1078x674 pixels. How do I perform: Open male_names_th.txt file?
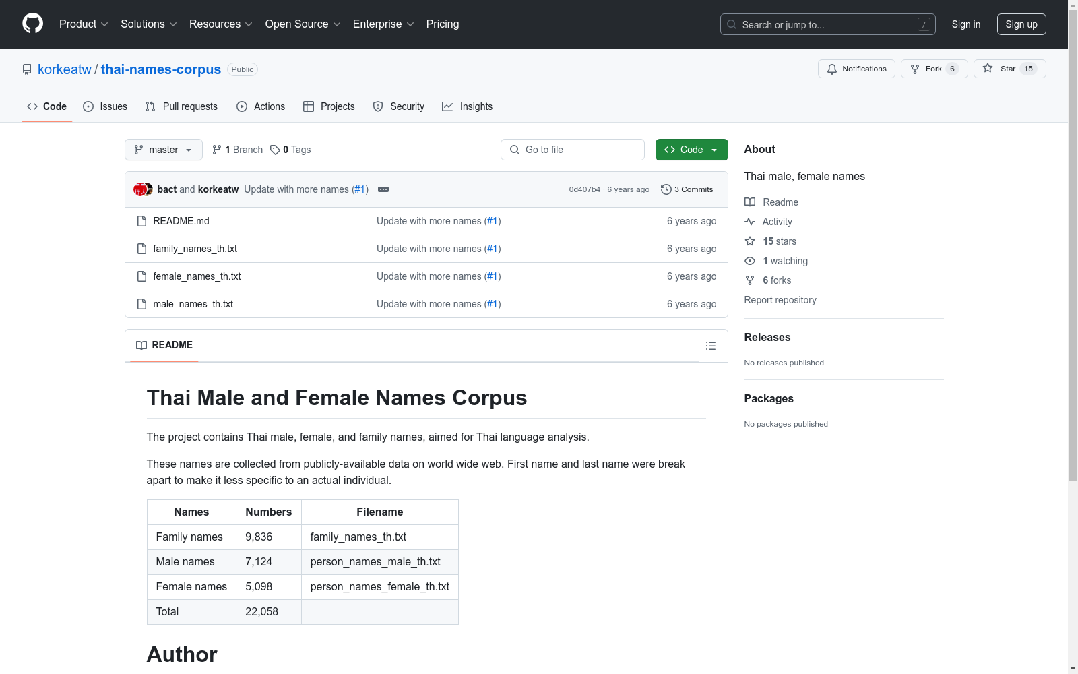coord(193,304)
